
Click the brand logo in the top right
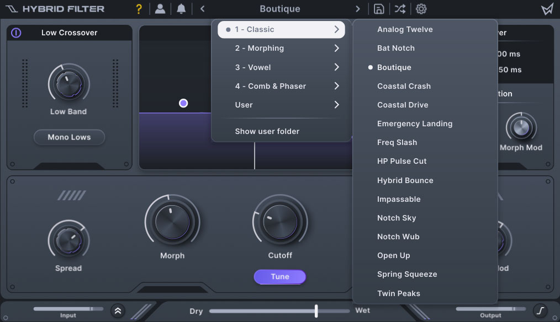pos(547,9)
